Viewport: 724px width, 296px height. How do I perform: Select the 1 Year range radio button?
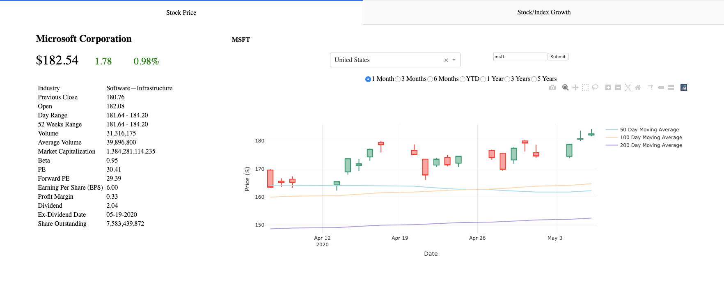[x=483, y=79]
